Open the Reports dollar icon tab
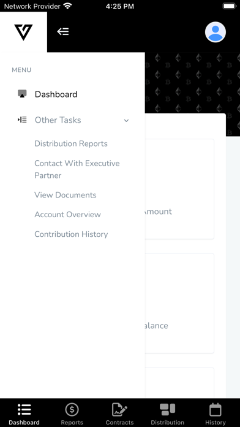 [x=72, y=410]
